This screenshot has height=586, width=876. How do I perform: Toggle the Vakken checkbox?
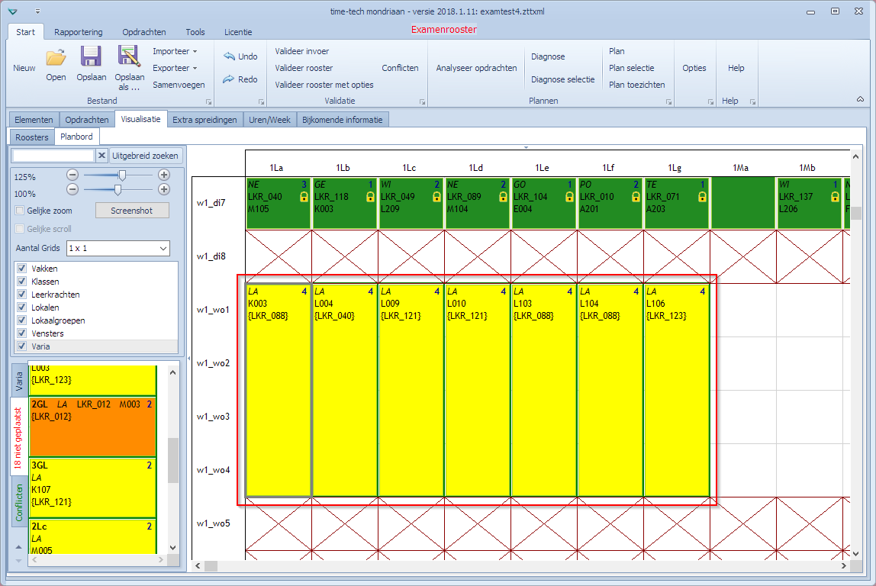tap(22, 268)
